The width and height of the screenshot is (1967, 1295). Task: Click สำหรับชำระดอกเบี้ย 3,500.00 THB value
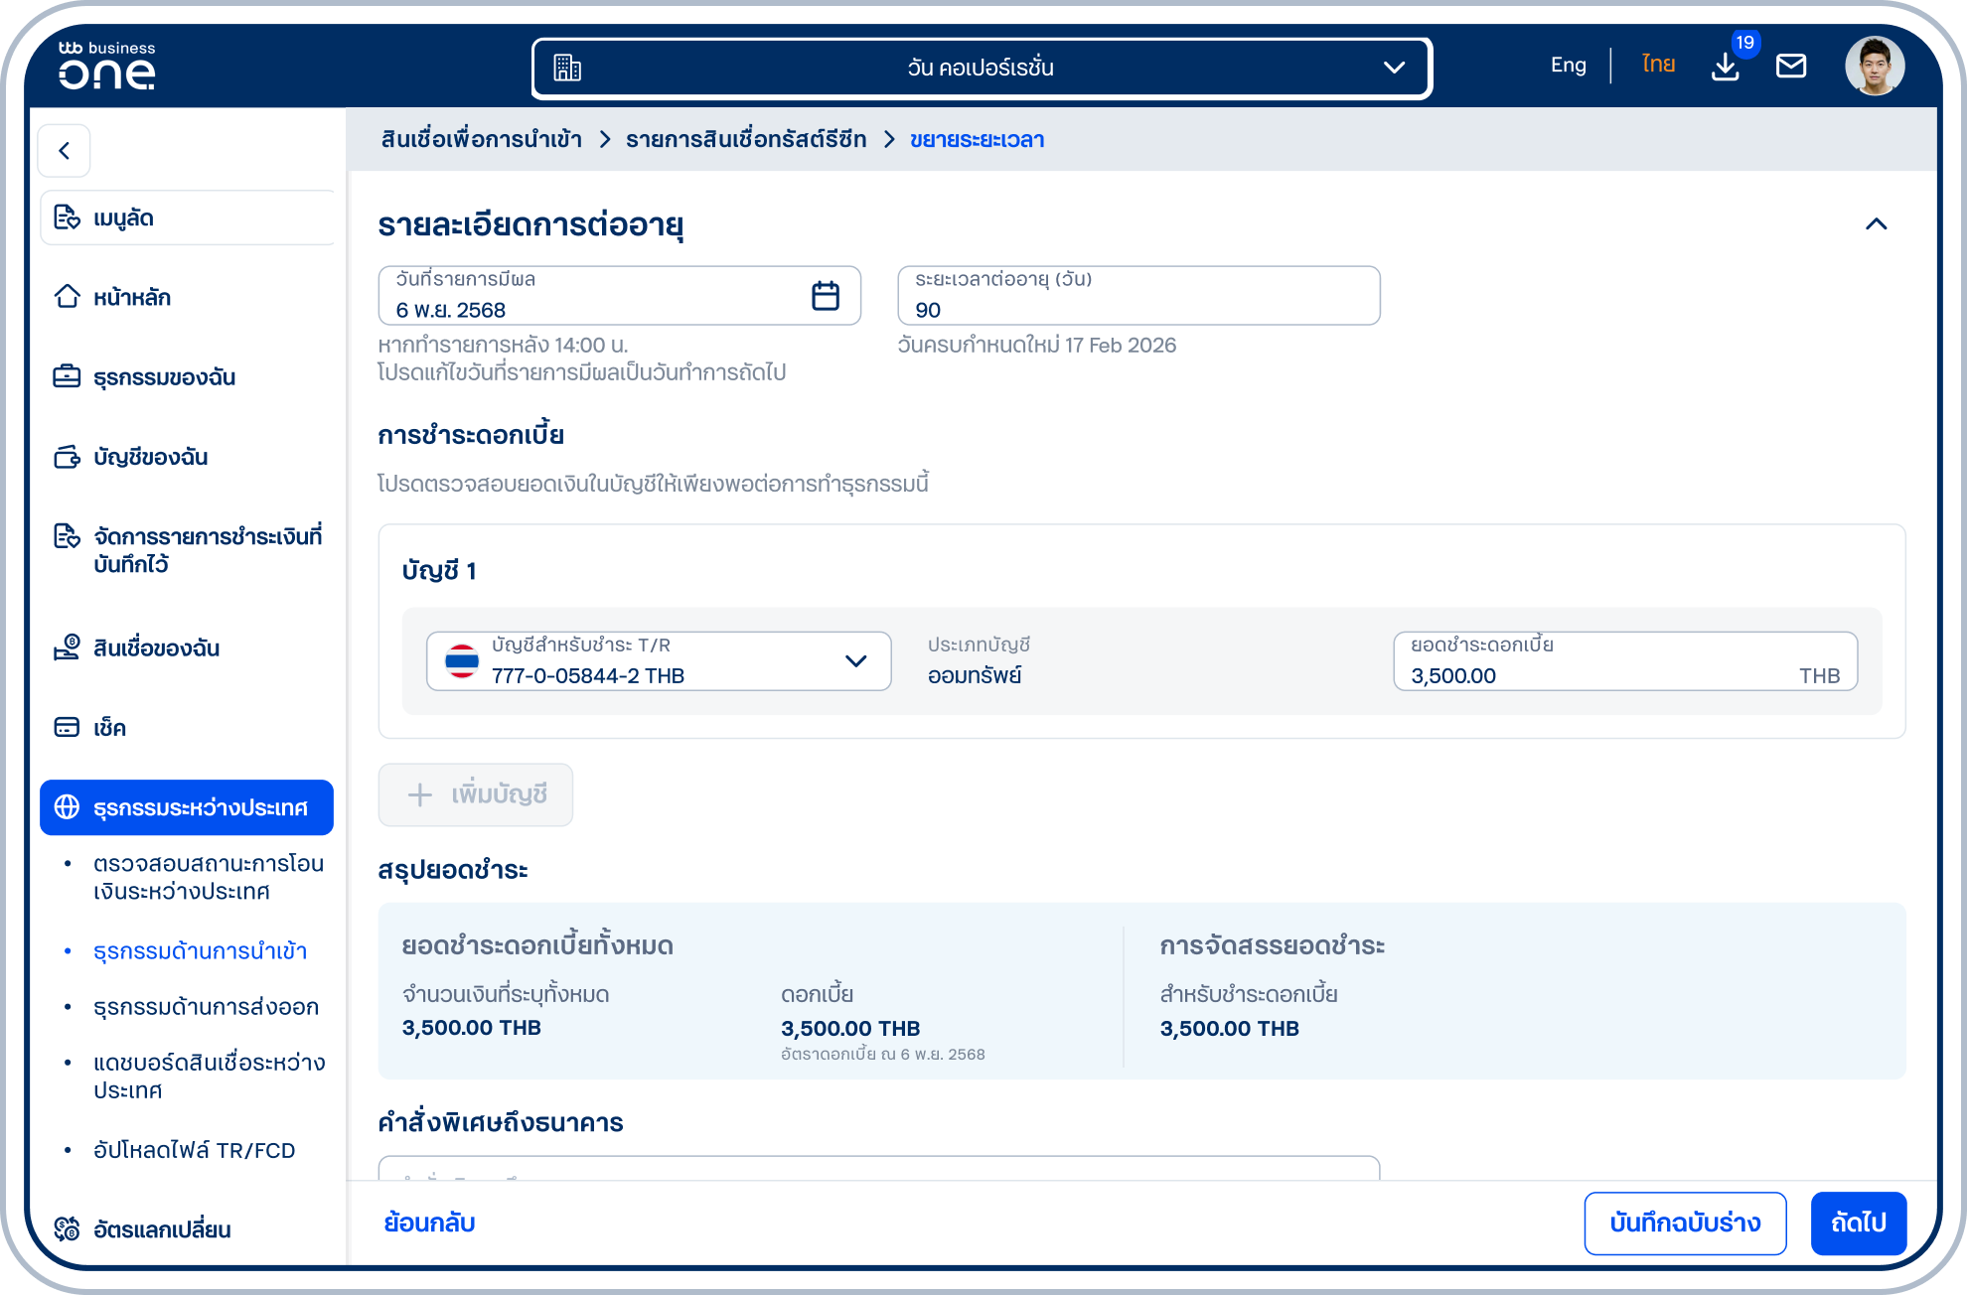tap(1230, 1029)
